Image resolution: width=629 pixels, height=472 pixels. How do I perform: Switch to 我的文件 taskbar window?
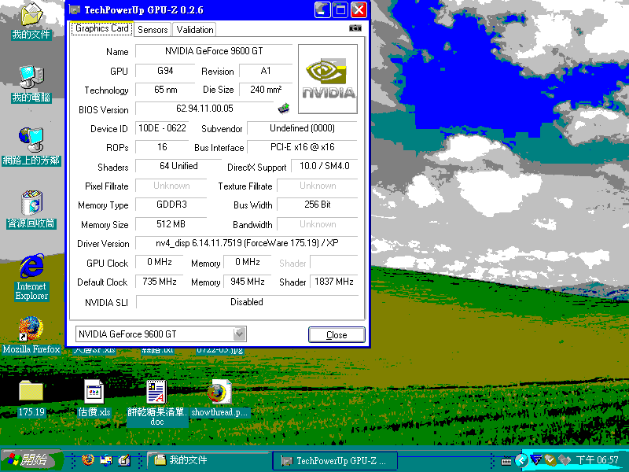tap(208, 460)
